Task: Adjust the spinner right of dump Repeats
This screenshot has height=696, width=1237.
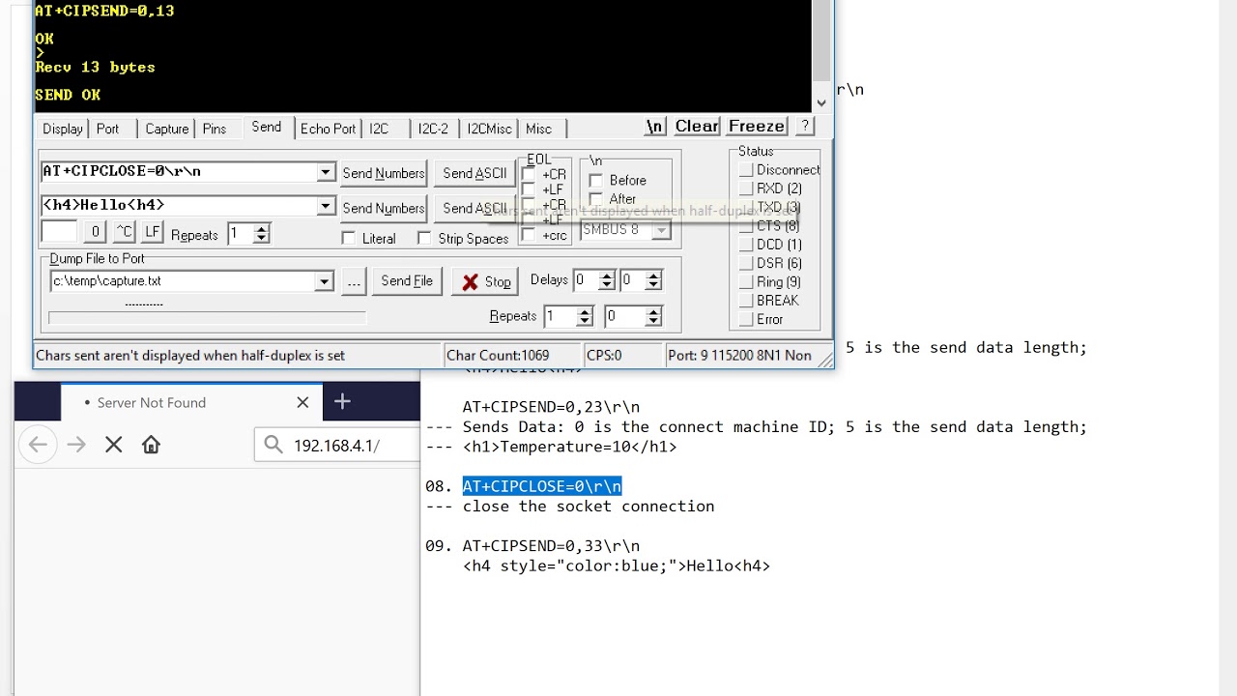Action: (653, 316)
